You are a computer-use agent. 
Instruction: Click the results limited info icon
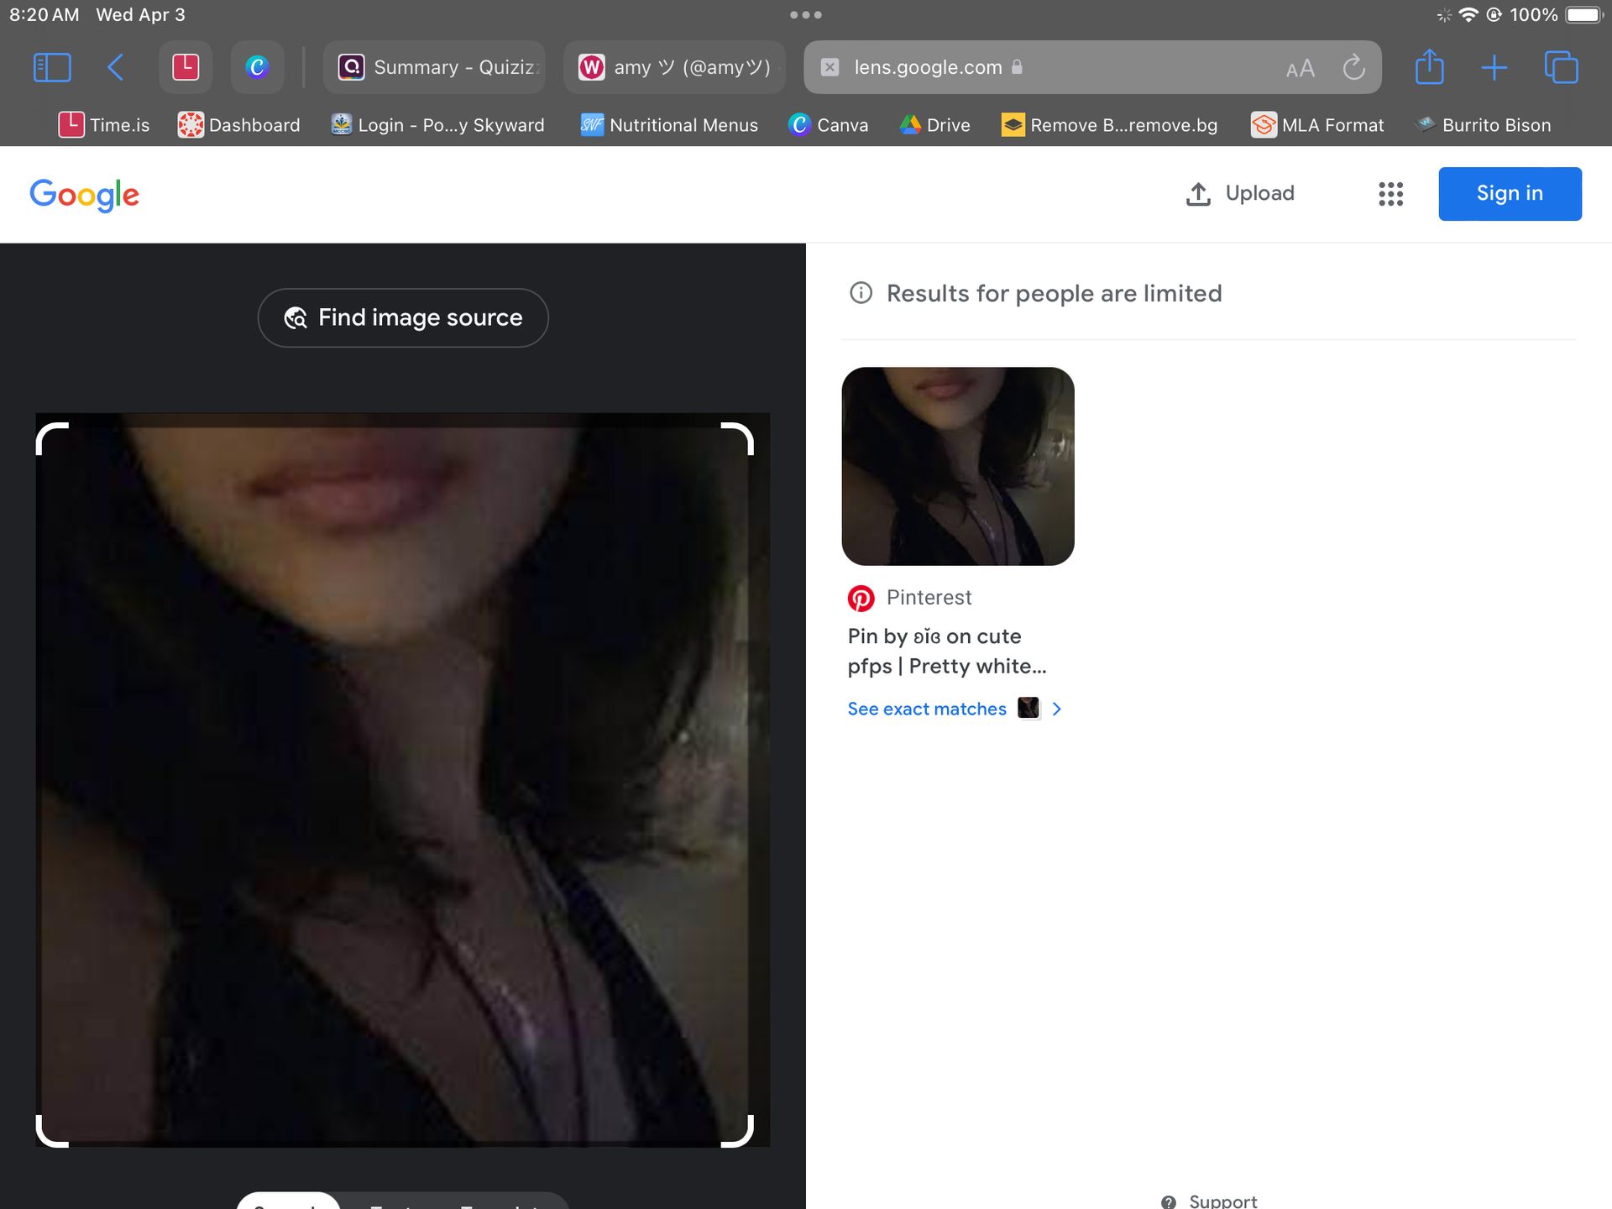[861, 293]
